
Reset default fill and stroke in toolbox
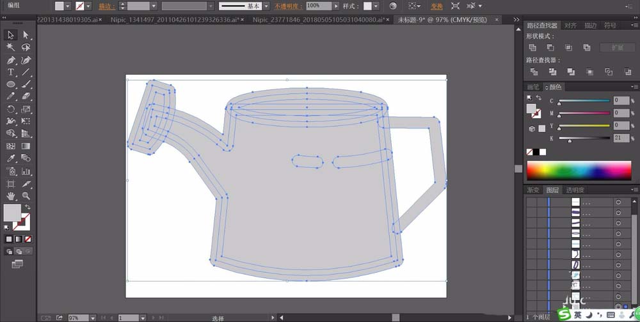click(x=6, y=227)
